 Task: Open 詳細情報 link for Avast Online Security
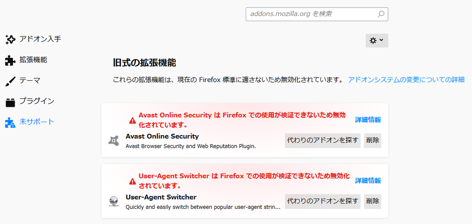click(x=368, y=120)
